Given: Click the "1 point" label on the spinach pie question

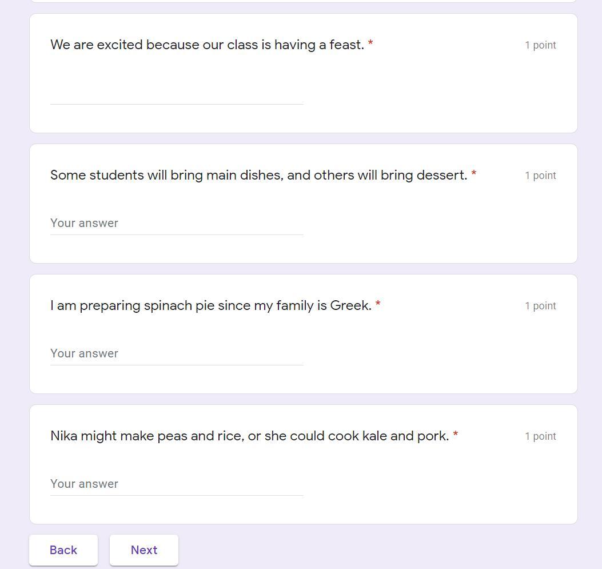Looking at the screenshot, I should (540, 306).
